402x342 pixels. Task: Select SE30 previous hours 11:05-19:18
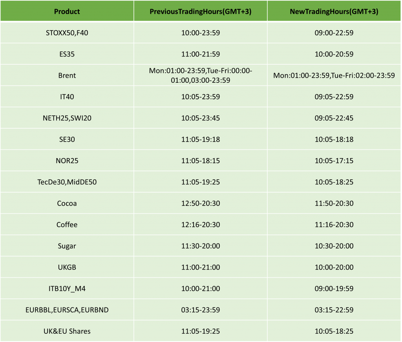click(201, 139)
